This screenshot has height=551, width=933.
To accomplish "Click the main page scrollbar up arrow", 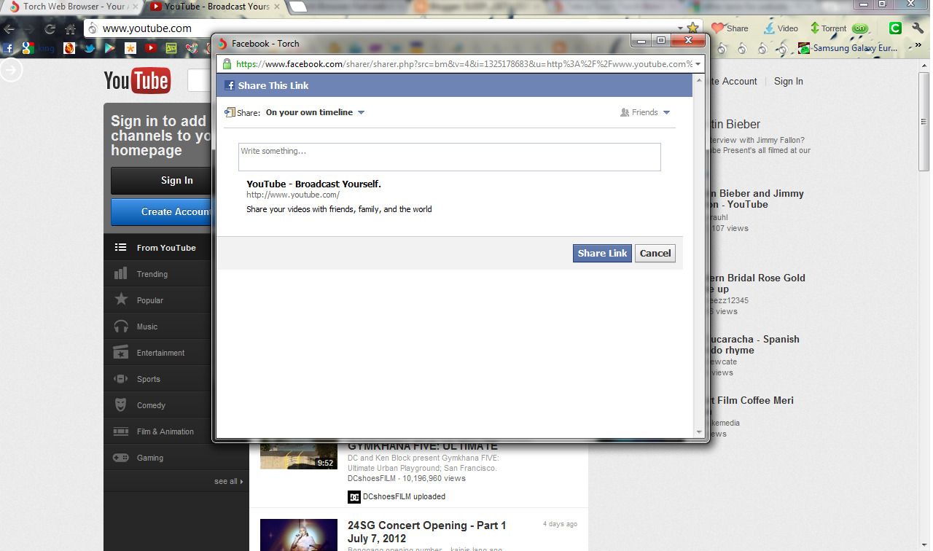I will tap(924, 66).
